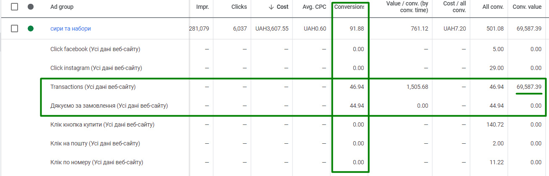Tick the header select-all checkbox
The width and height of the screenshot is (549, 176).
point(15,7)
